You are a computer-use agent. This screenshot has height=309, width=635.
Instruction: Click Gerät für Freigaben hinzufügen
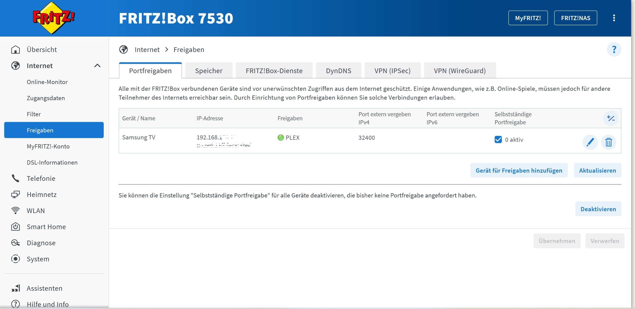click(519, 170)
